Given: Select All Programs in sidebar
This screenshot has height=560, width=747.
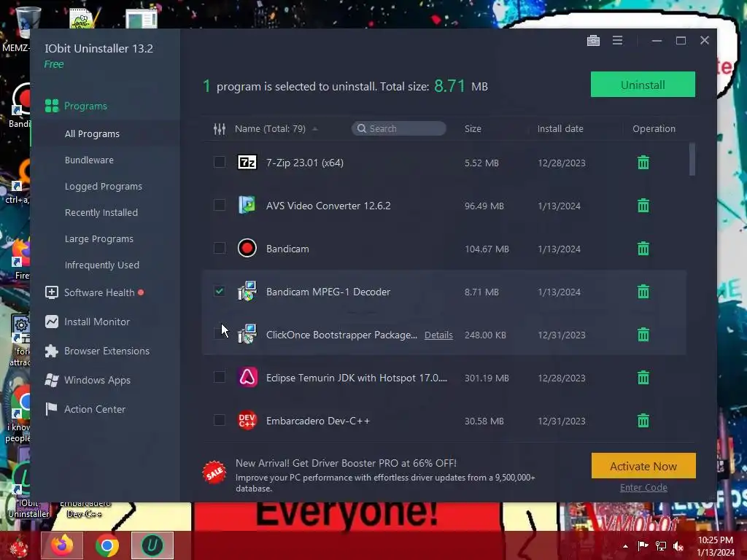Looking at the screenshot, I should click(92, 134).
